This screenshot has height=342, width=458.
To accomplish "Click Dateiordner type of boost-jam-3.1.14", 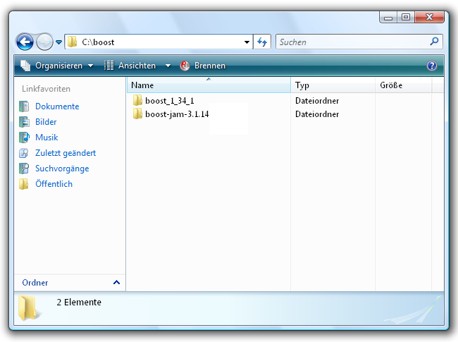I will 317,114.
